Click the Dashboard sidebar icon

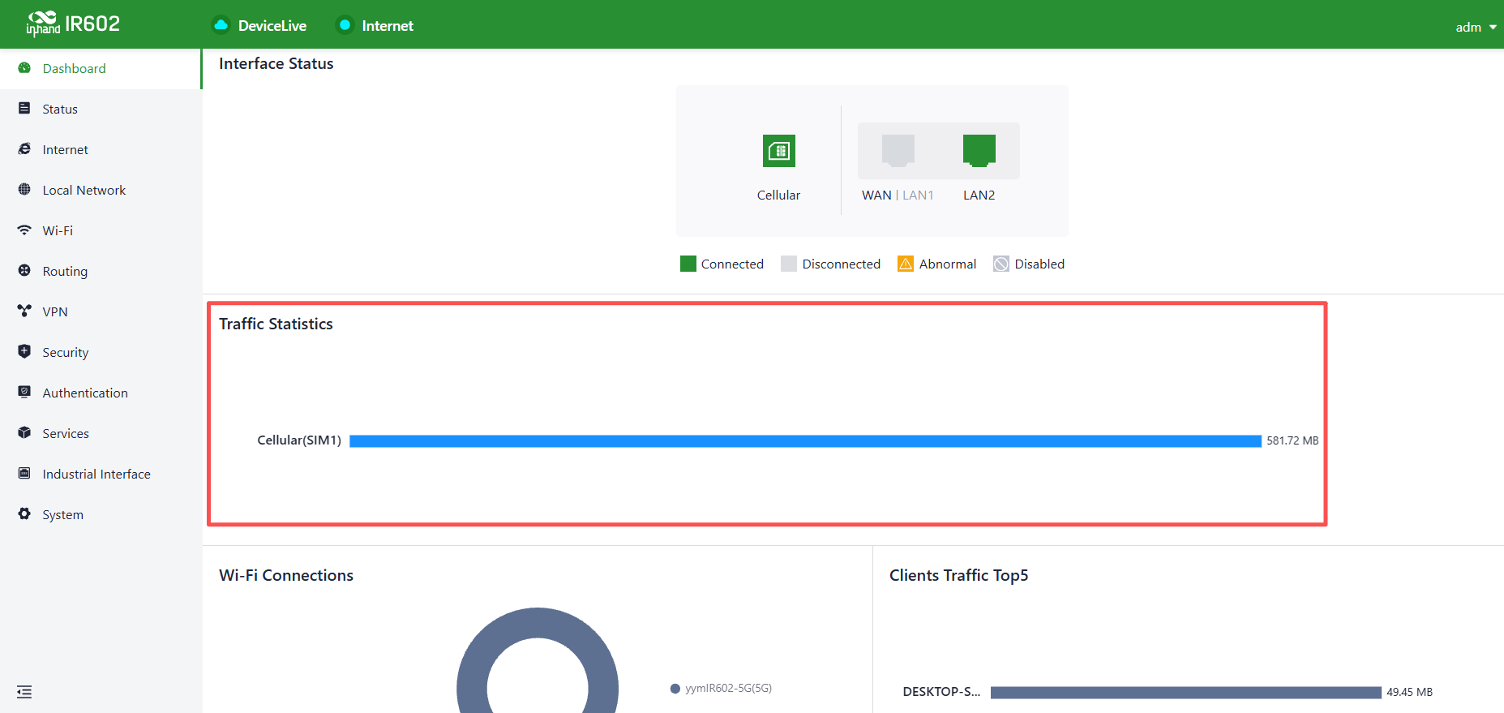click(x=24, y=68)
